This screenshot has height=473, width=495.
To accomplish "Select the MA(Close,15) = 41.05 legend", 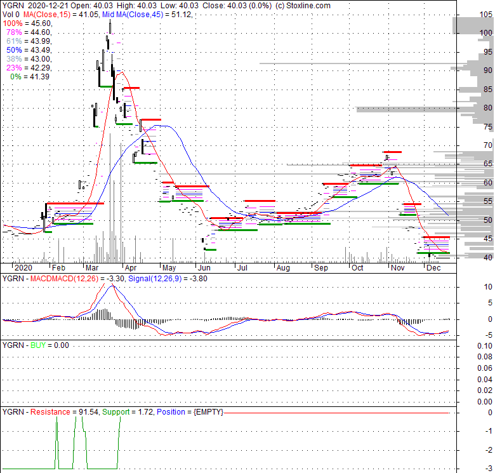I will [61, 15].
